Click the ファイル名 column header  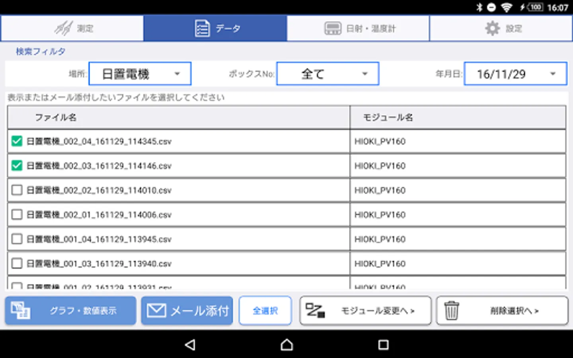click(179, 117)
